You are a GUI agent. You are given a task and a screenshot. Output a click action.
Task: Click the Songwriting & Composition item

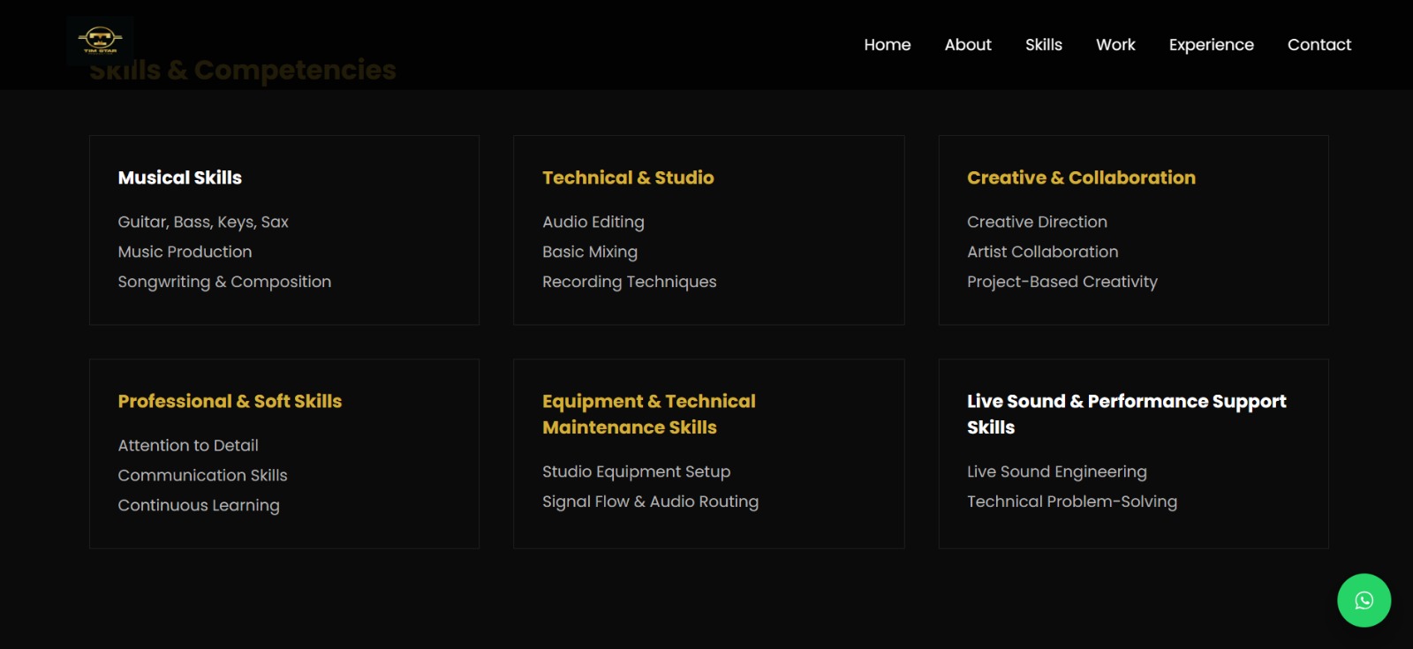pyautogui.click(x=224, y=282)
